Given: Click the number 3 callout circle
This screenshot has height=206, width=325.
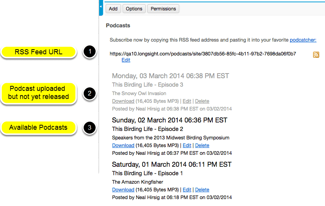Looking at the screenshot, I should (x=89, y=127).
